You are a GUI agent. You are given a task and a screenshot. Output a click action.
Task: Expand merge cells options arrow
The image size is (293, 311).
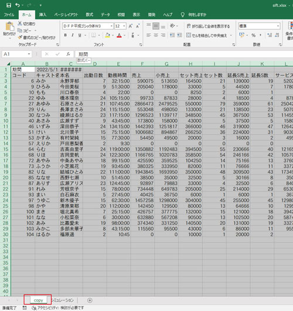[x=231, y=36]
